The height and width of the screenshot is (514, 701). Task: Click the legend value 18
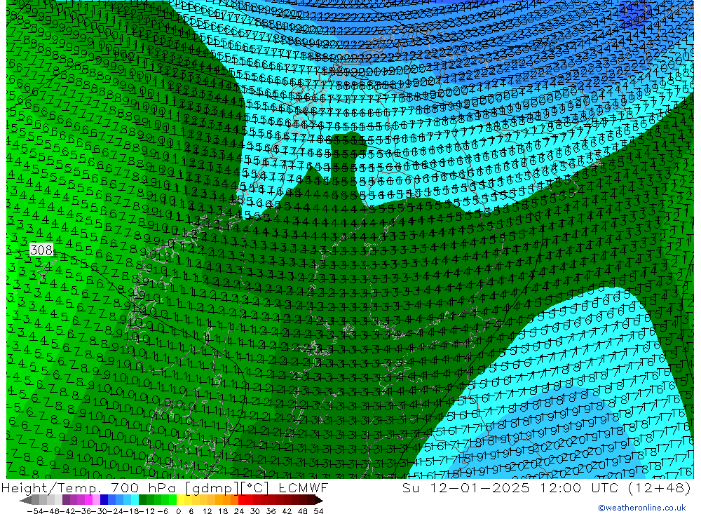point(223,511)
